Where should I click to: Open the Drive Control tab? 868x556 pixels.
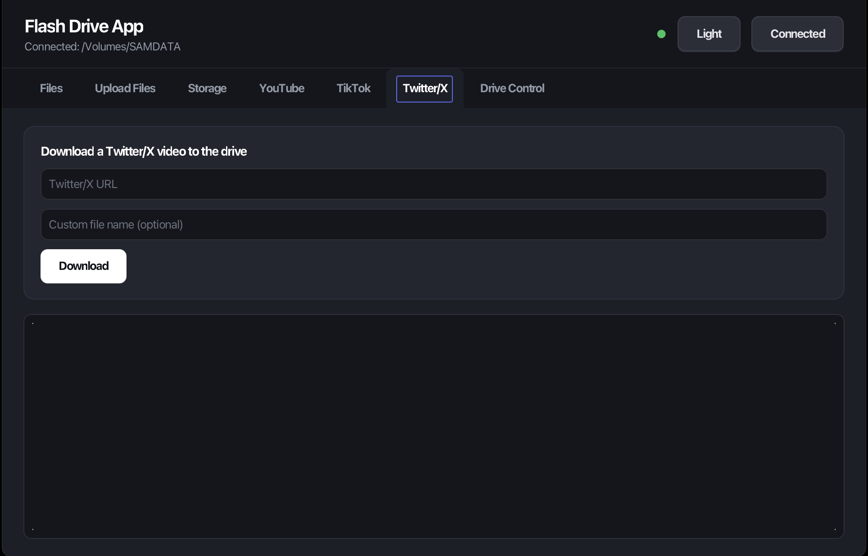click(512, 89)
